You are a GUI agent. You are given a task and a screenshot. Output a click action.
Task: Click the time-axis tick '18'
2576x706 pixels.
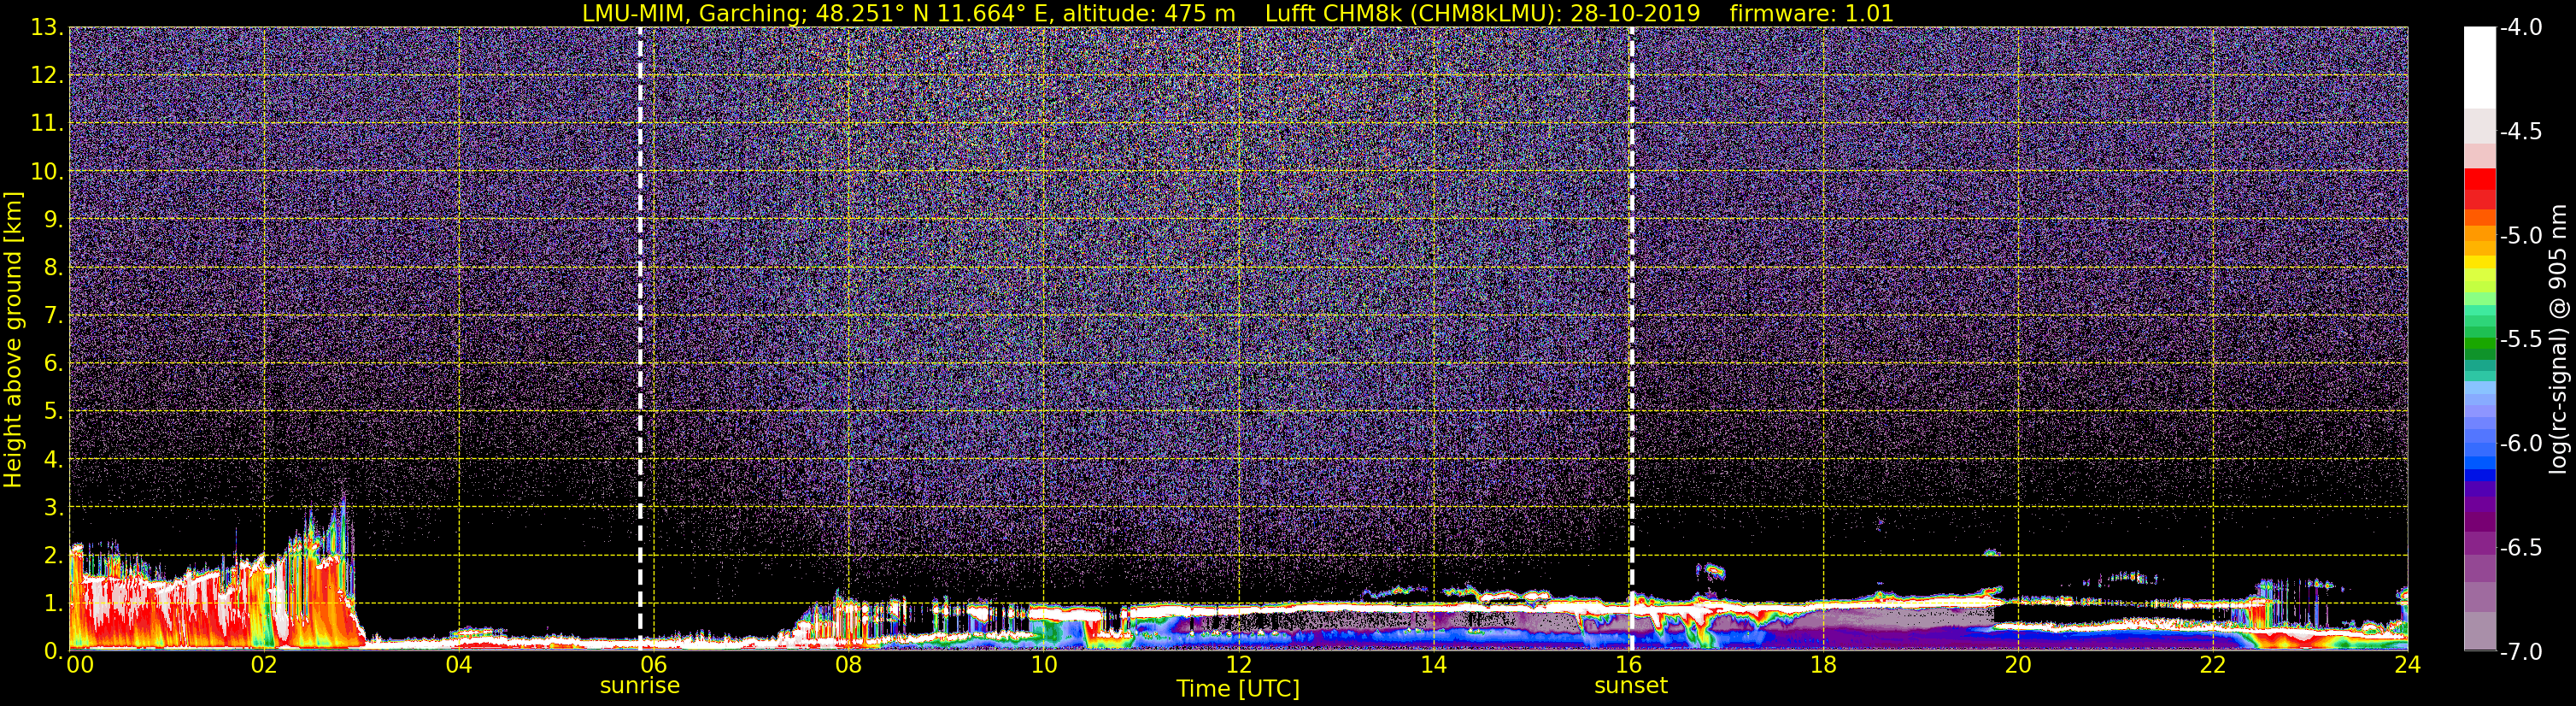[x=1824, y=665]
